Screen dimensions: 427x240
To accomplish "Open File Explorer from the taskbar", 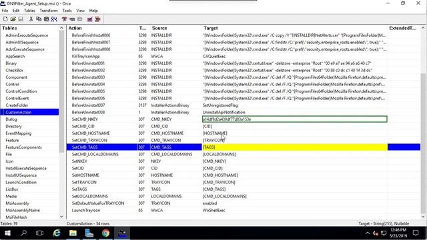I will [73, 233].
